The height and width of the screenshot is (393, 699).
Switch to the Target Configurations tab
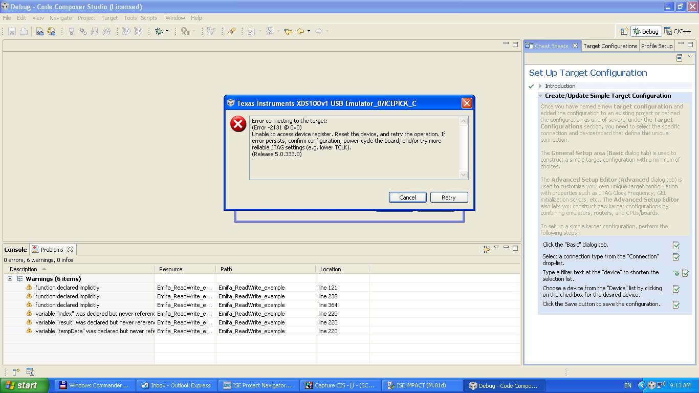click(x=610, y=46)
